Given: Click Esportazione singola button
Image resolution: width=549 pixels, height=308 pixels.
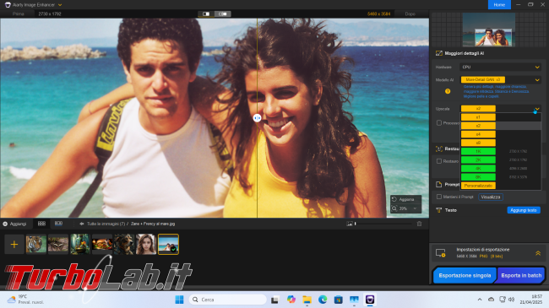Looking at the screenshot, I should (465, 275).
